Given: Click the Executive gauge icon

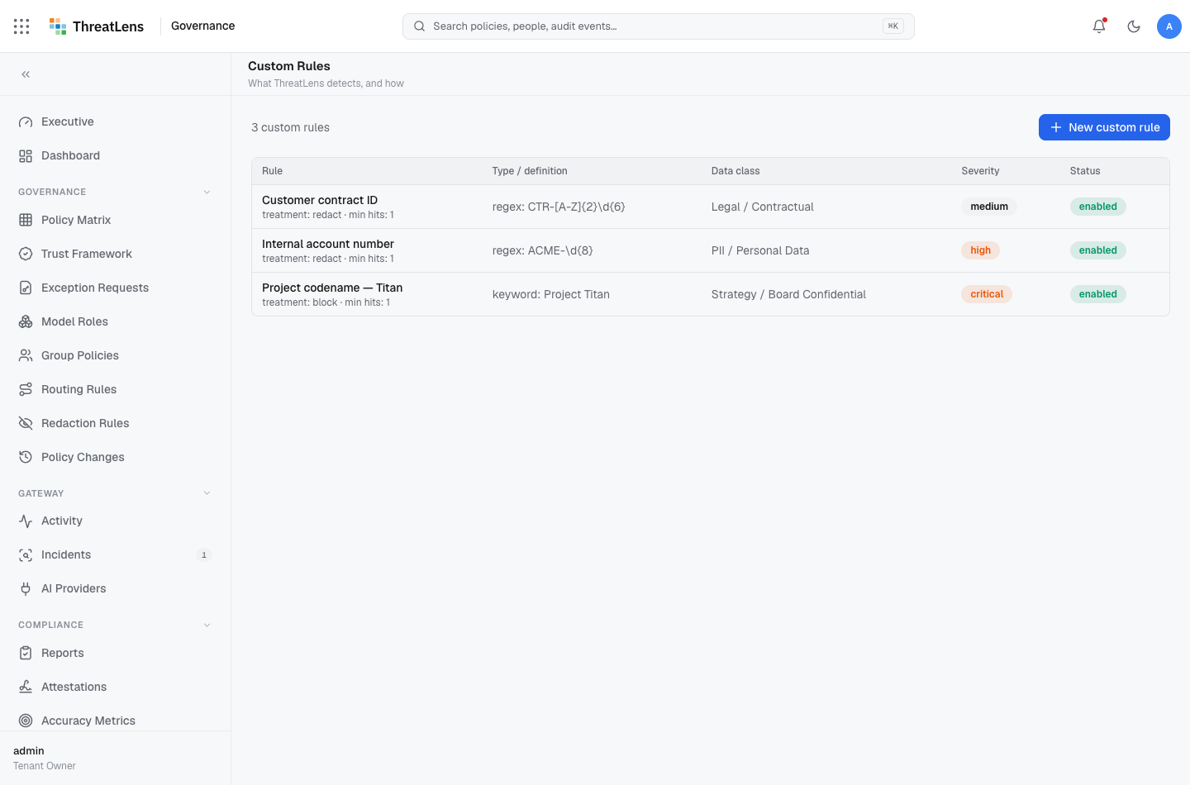Looking at the screenshot, I should (26, 122).
